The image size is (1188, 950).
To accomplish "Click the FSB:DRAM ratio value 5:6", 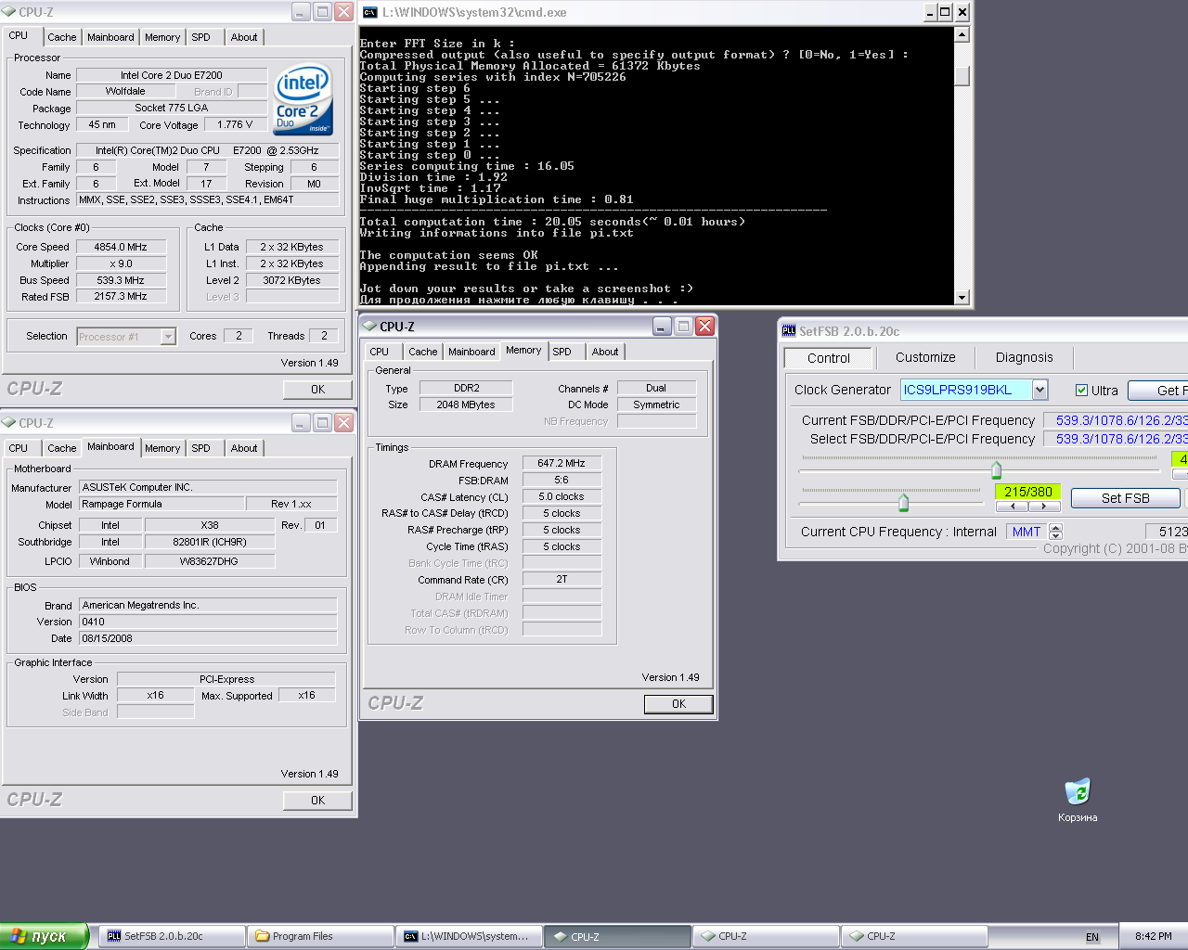I will [562, 480].
